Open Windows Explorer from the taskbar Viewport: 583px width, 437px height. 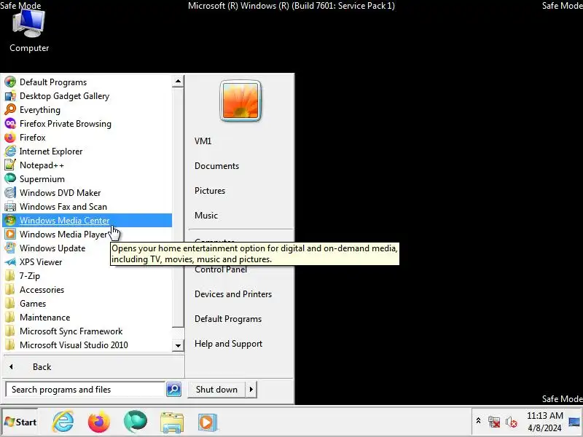[171, 422]
